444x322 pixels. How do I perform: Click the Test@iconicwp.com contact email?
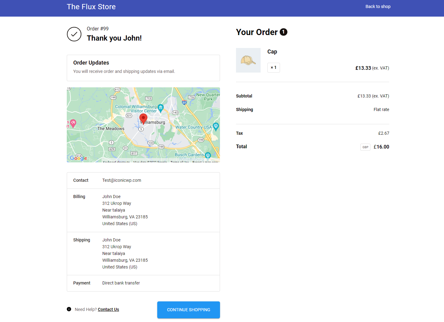tap(122, 180)
